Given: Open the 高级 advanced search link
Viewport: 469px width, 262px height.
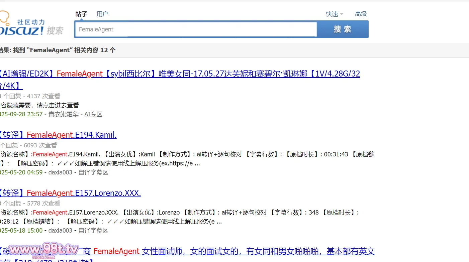Looking at the screenshot, I should pos(361,14).
